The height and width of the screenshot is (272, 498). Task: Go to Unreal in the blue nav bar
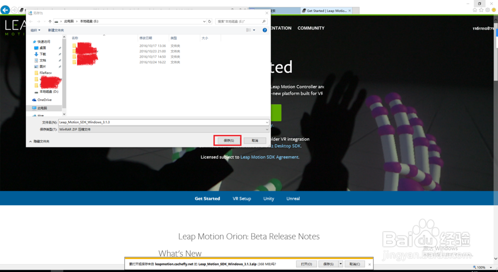(x=293, y=199)
